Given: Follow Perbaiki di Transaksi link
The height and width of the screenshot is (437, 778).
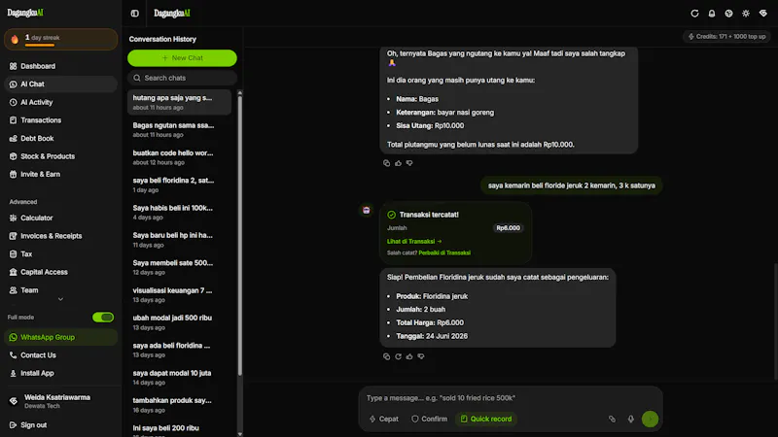Looking at the screenshot, I should [x=444, y=252].
